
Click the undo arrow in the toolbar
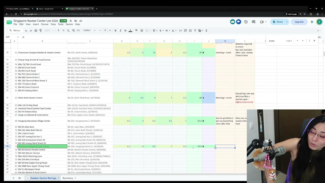tap(26, 30)
